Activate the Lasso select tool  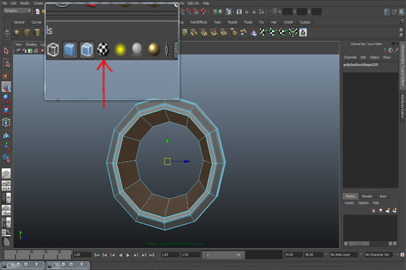(x=6, y=63)
